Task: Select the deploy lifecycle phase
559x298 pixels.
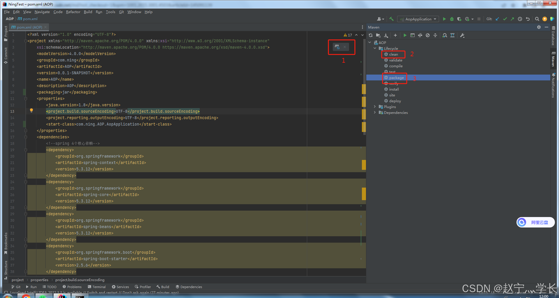Action: [395, 101]
